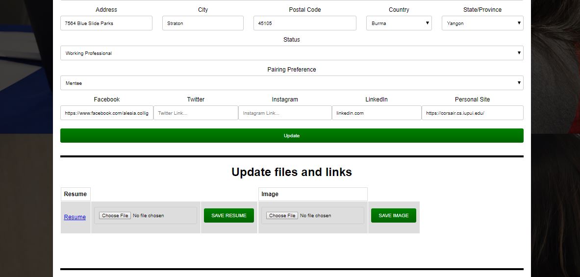This screenshot has height=277, width=580.
Task: Click Choose File for resume upload
Action: [115, 216]
